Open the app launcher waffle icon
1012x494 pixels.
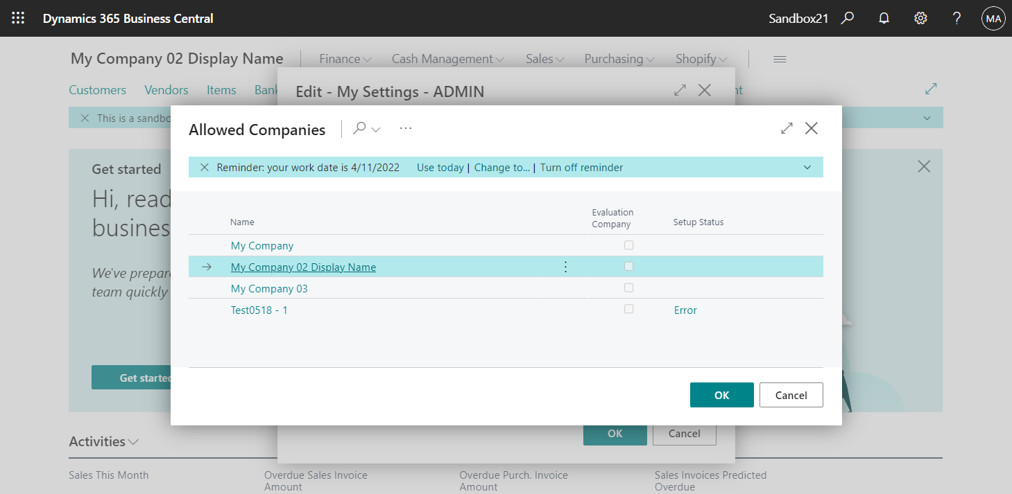[18, 19]
